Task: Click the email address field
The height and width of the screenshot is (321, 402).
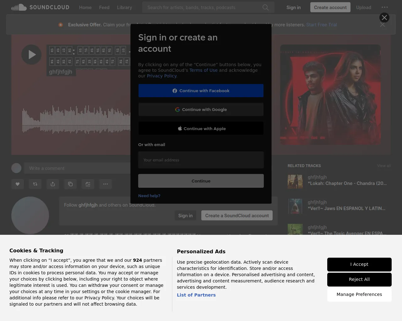Action: [201, 160]
